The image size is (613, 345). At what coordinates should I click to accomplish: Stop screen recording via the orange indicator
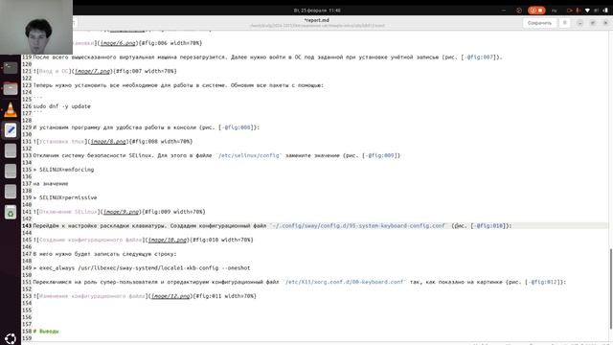536,11
